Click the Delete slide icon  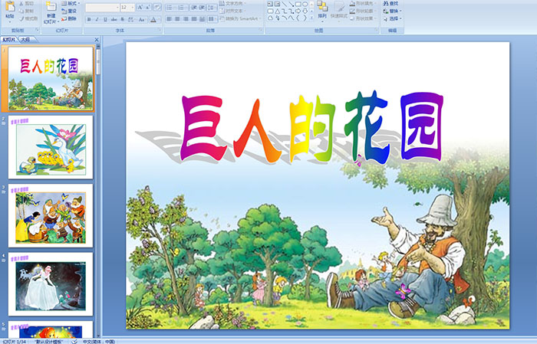pos(64,18)
